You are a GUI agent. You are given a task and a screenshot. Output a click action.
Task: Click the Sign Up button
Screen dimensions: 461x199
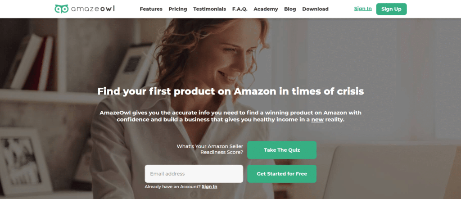(391, 9)
